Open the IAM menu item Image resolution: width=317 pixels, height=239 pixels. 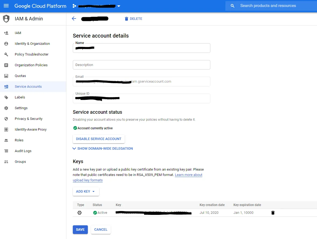pyautogui.click(x=18, y=33)
